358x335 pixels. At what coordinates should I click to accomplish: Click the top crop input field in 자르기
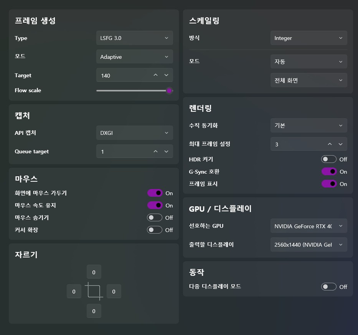[94, 272]
